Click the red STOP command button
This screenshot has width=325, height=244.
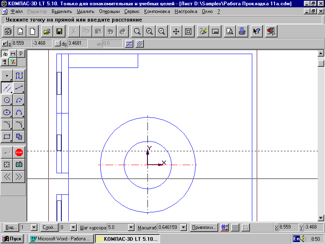click(x=19, y=152)
